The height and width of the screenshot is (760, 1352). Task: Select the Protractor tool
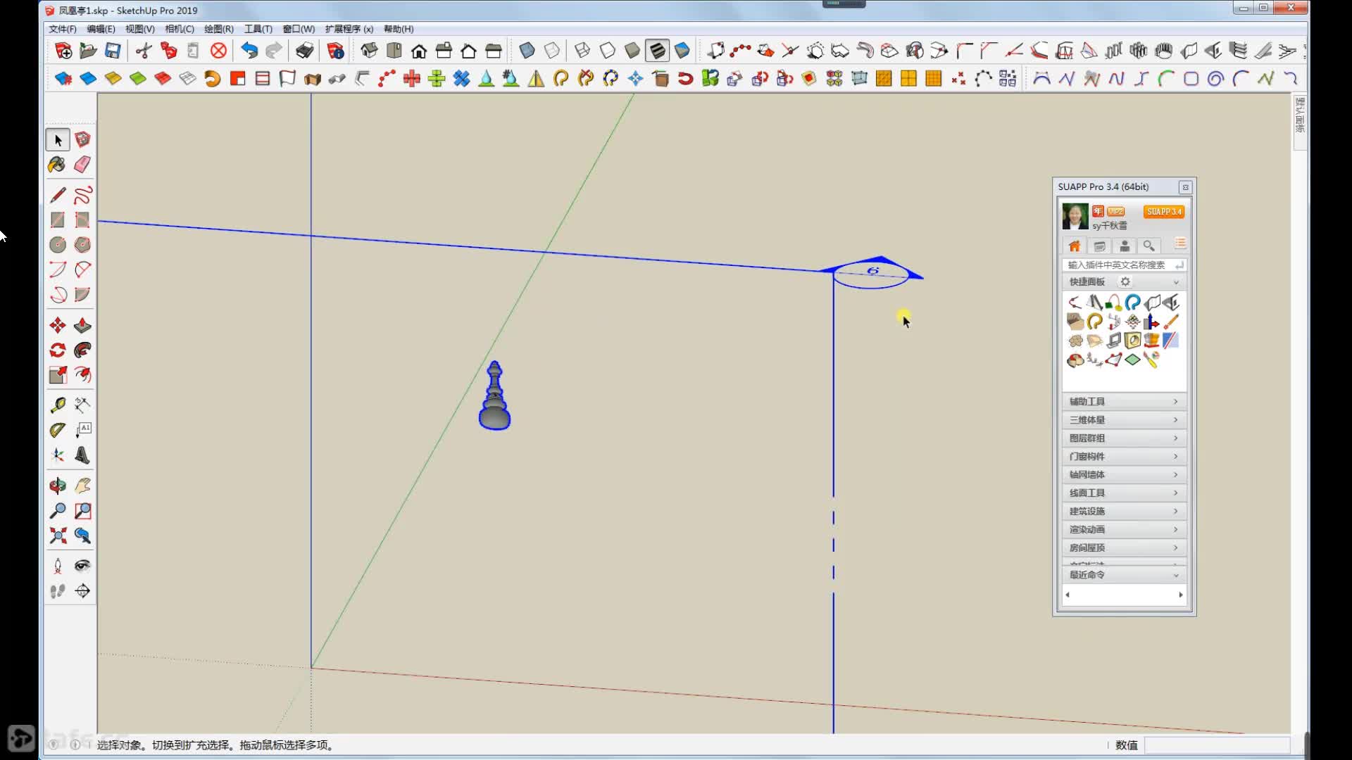[58, 430]
